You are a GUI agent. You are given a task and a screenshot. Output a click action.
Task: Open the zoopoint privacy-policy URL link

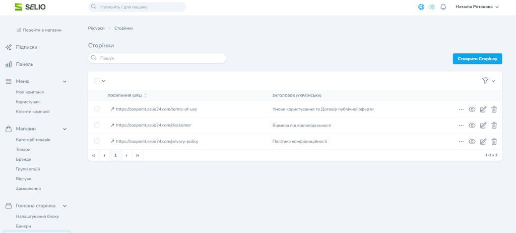157,142
